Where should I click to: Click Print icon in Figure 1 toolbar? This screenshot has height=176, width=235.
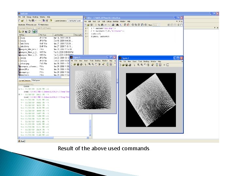(81, 64)
